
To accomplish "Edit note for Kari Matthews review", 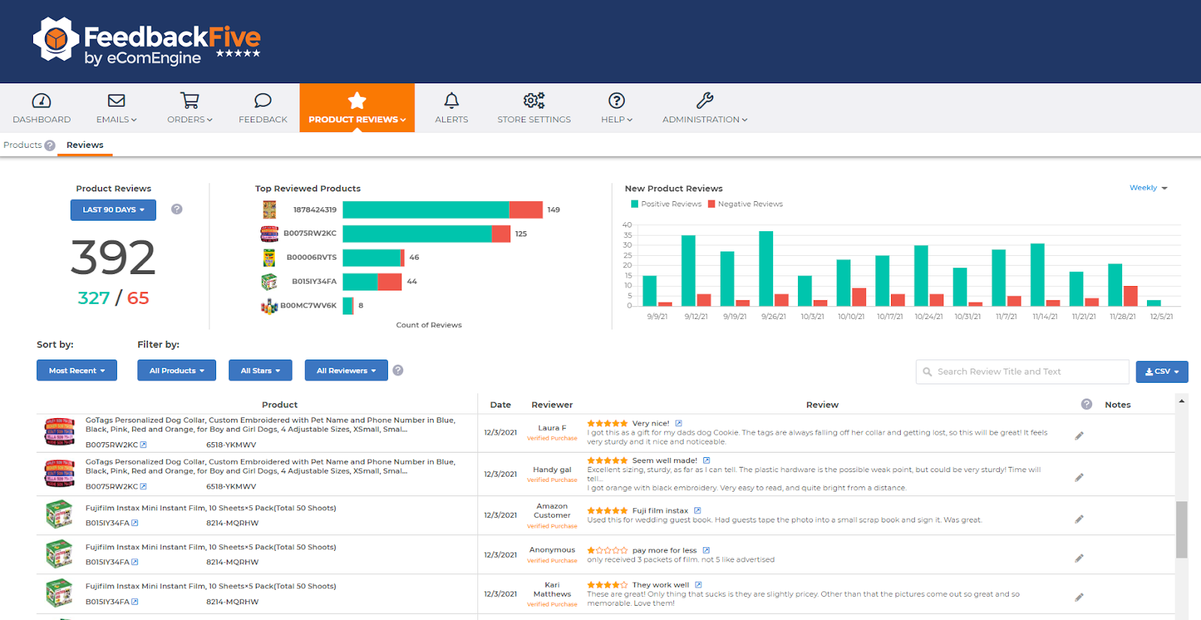I will (1079, 597).
